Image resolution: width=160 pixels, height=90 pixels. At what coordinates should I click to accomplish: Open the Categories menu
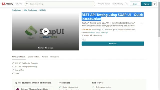click(x=19, y=4)
